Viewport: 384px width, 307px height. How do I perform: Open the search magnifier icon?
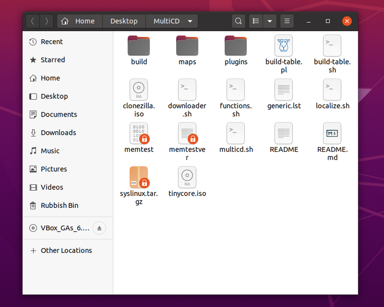238,21
